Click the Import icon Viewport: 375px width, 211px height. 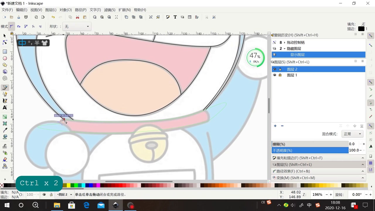tap(36, 17)
